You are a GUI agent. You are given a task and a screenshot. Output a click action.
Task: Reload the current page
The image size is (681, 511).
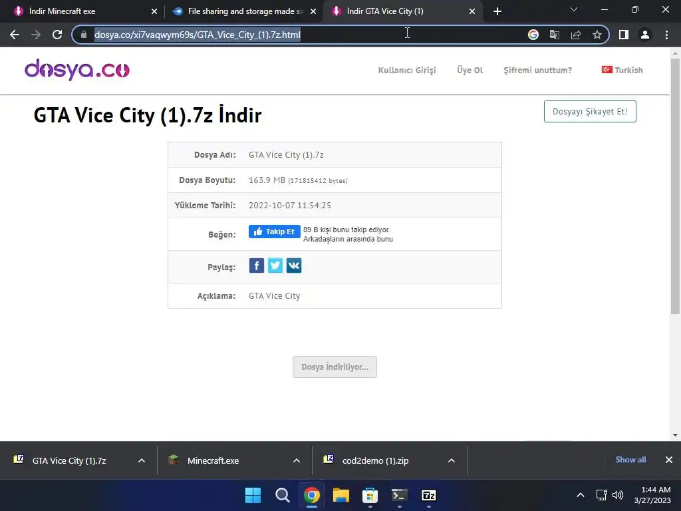pyautogui.click(x=57, y=35)
